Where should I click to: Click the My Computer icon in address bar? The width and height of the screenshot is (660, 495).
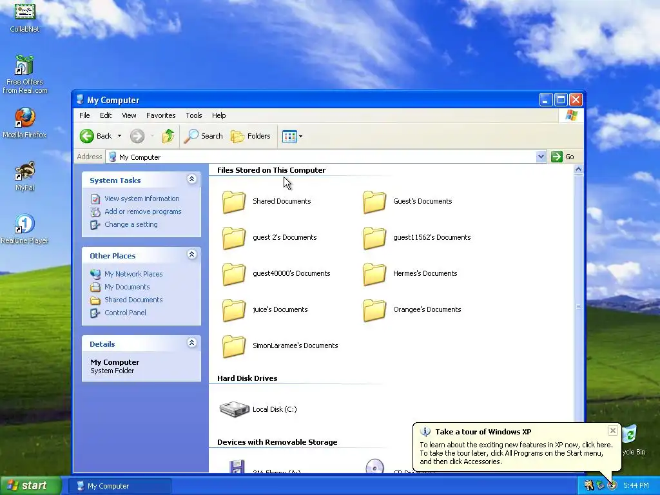tap(112, 157)
